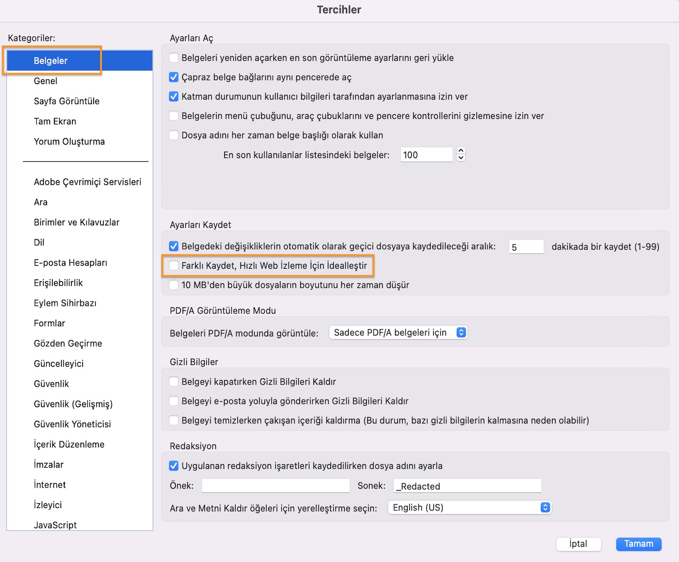Open the PDF/A view mode dropdown
This screenshot has width=679, height=562.
[x=398, y=332]
